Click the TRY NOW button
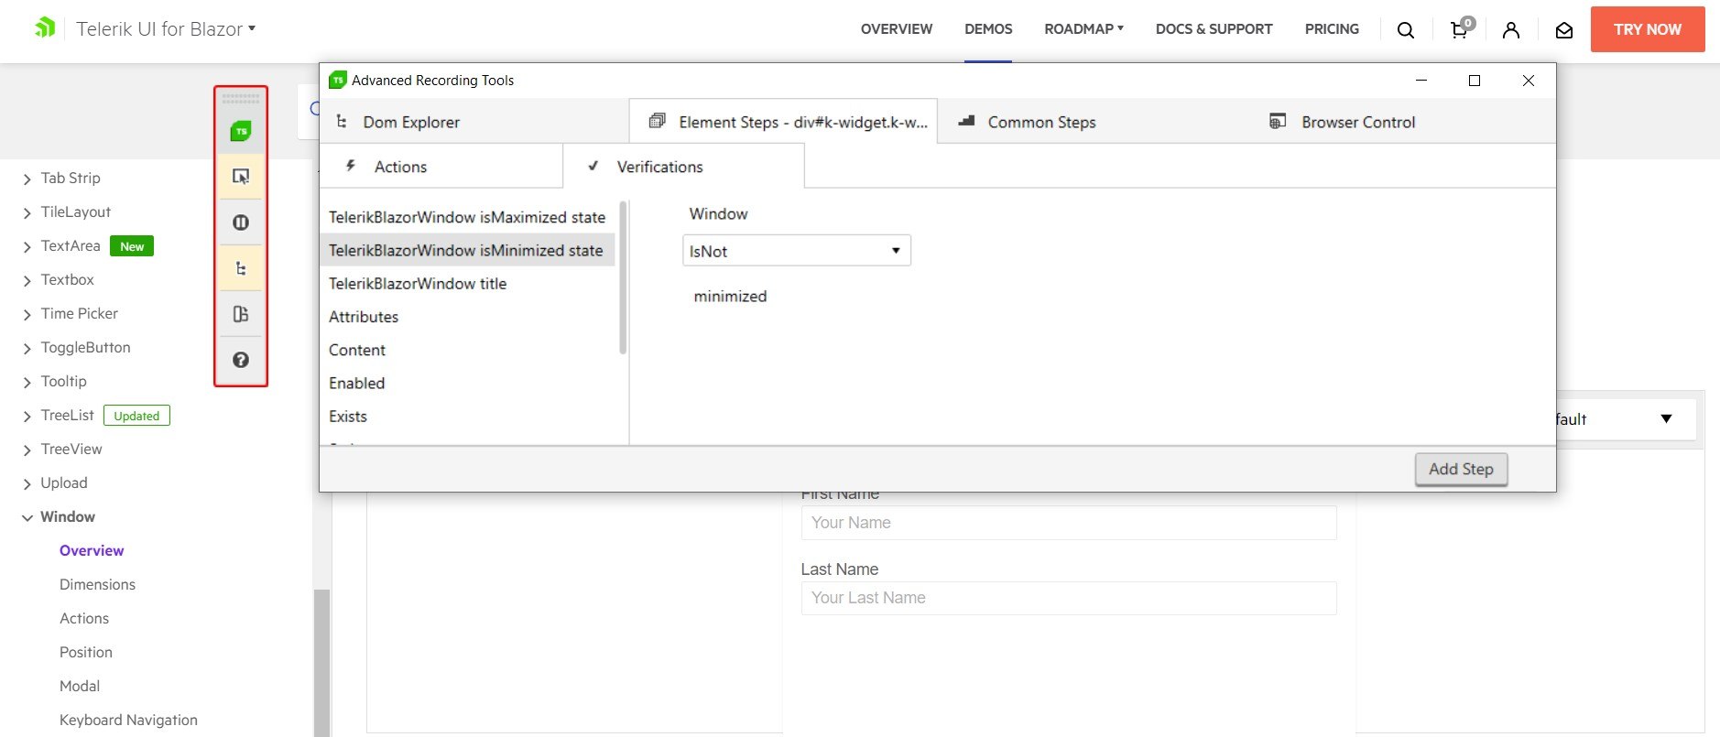Screen dimensions: 1720x737 pos(1648,29)
